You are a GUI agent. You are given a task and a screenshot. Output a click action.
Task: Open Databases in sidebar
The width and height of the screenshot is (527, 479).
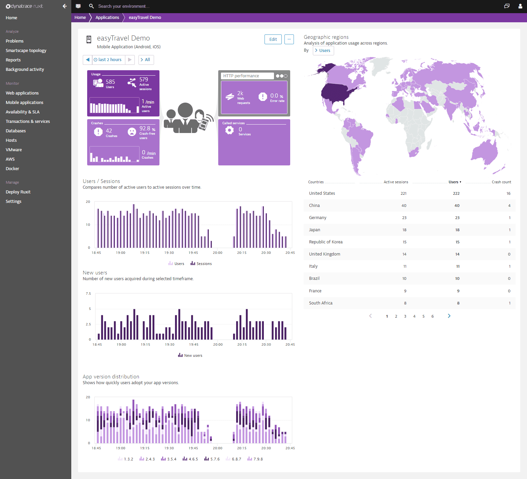(16, 131)
